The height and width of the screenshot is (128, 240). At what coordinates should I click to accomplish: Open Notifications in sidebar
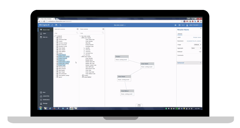(x=45, y=100)
